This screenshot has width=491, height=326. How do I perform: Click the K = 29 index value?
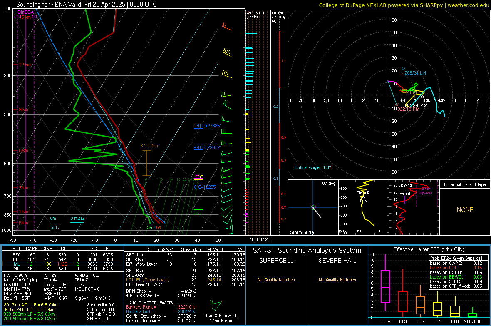click(x=50, y=275)
